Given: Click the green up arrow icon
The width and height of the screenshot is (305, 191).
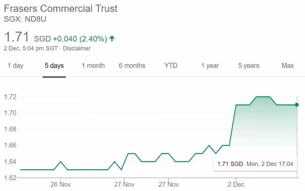Looking at the screenshot, I should coord(112,39).
